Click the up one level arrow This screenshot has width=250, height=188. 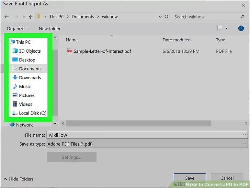coord(31,16)
